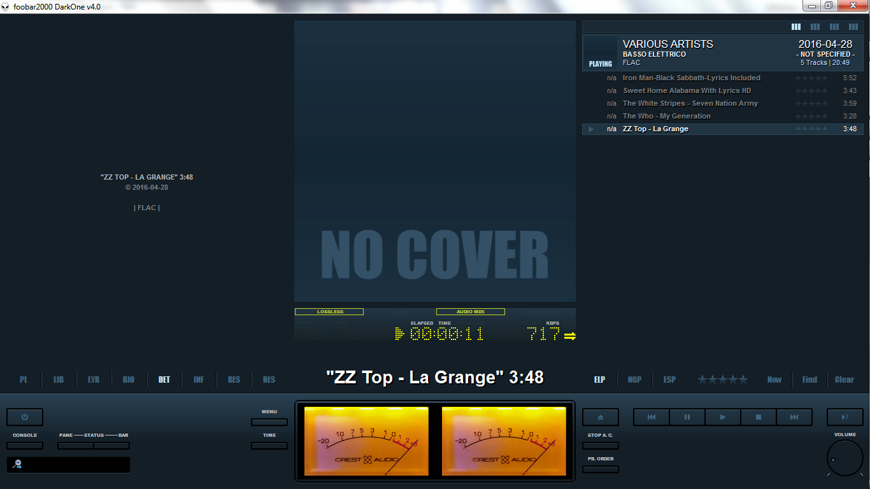Click the yellow play indicator before elapsed time
The height and width of the screenshot is (489, 870).
tap(399, 334)
